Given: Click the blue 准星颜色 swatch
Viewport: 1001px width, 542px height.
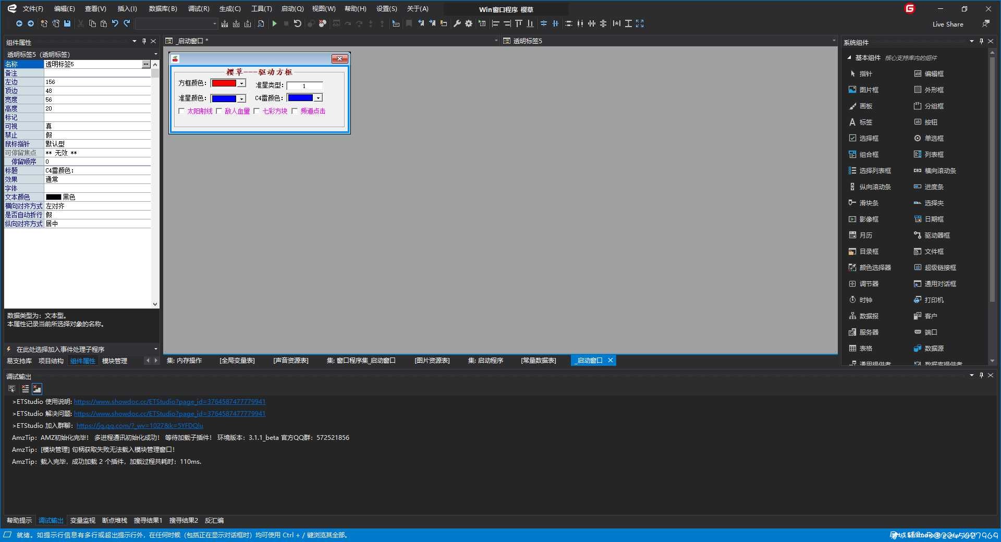Looking at the screenshot, I should click(x=224, y=98).
